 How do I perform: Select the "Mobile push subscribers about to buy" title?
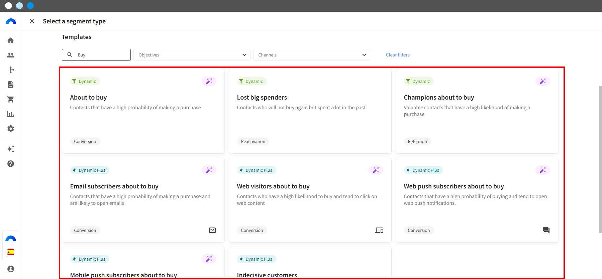pos(123,275)
